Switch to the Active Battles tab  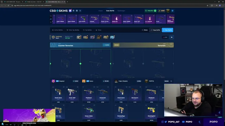pos(57,30)
